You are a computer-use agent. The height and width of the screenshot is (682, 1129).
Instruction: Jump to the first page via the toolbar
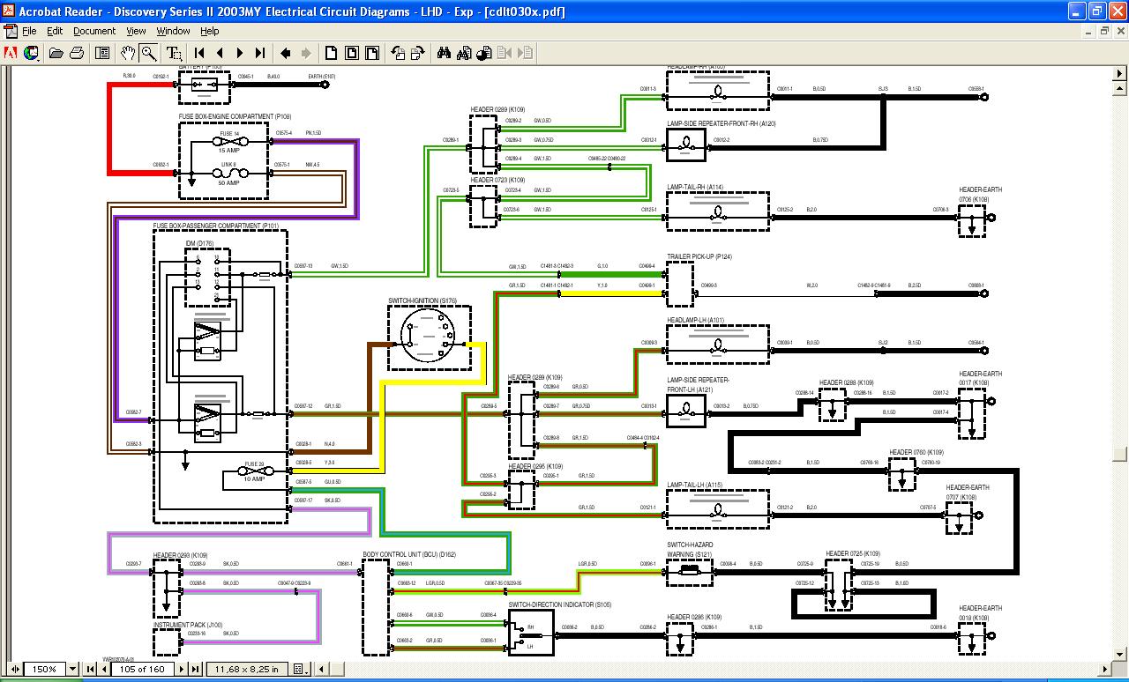point(199,53)
